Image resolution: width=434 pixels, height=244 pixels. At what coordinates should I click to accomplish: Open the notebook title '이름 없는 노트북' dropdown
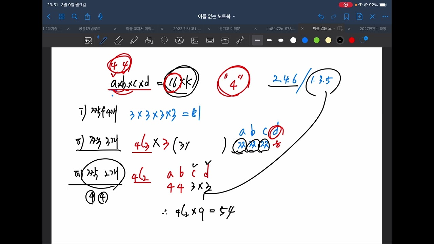click(217, 16)
